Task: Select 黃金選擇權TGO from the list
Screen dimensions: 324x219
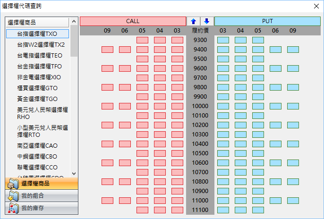Action: (37, 99)
